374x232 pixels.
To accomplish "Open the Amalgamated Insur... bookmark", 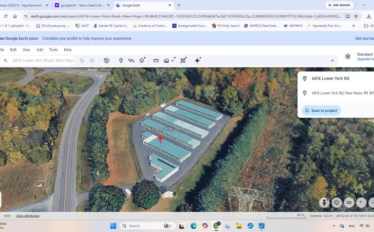I will click(x=190, y=26).
